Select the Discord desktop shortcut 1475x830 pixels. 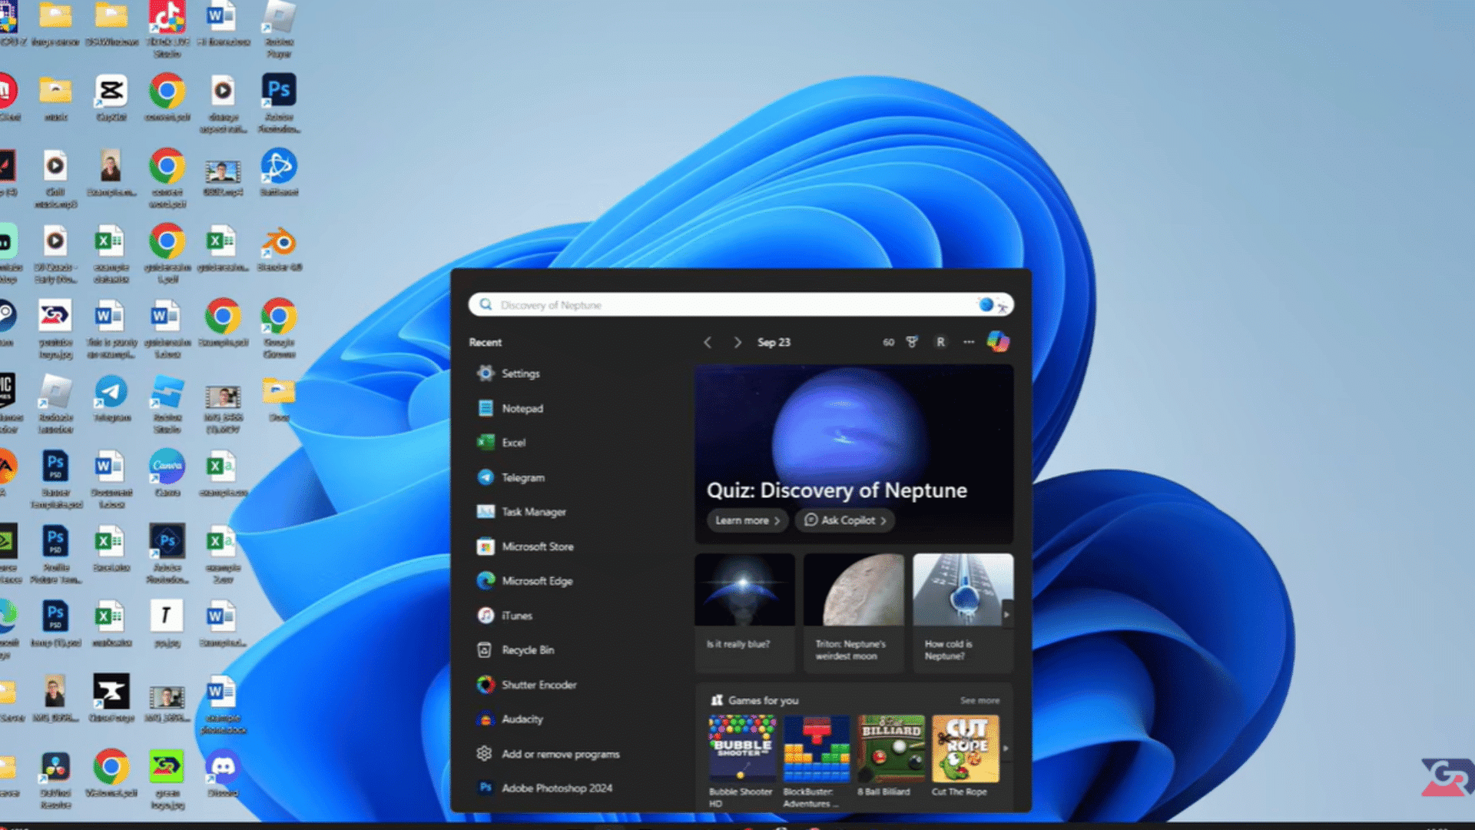tap(223, 773)
